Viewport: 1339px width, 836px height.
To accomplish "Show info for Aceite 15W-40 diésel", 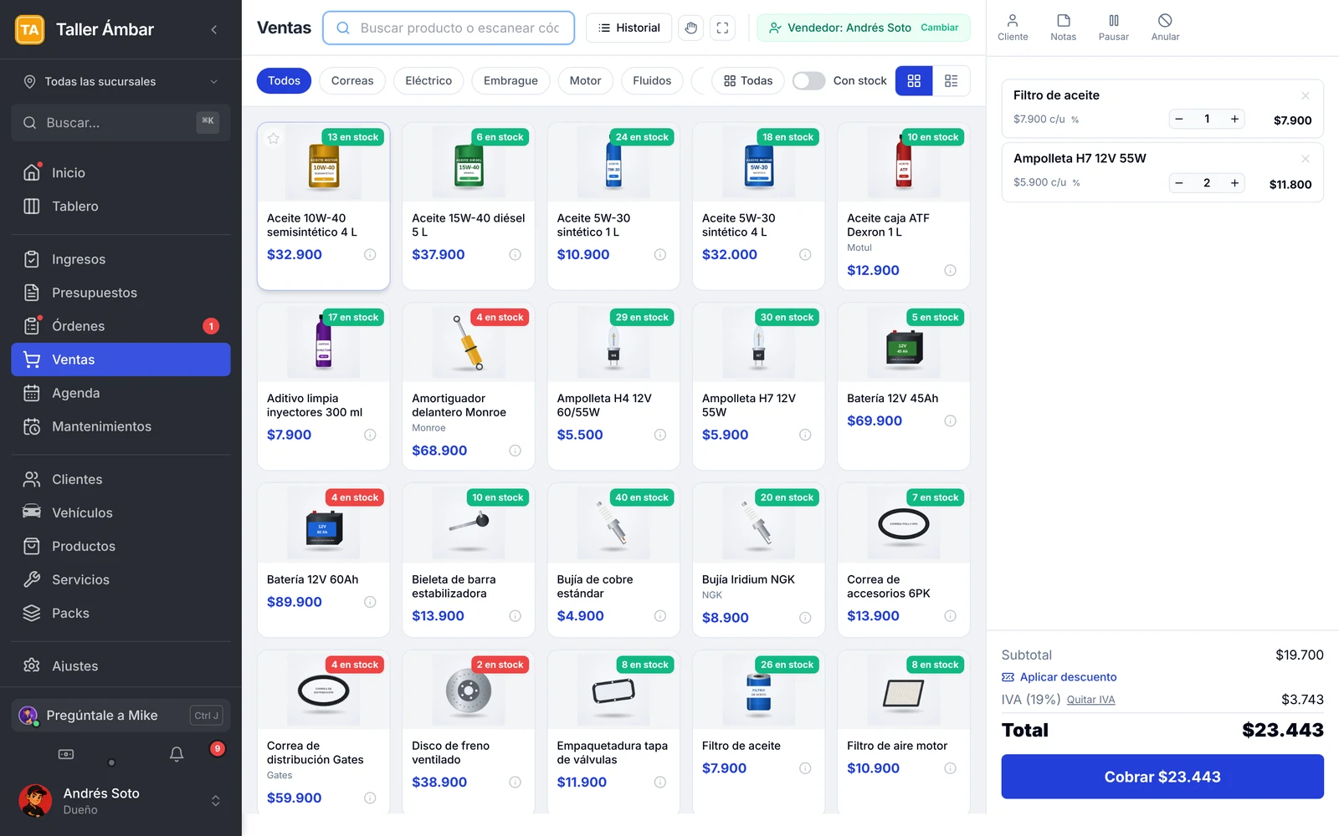I will tap(515, 254).
